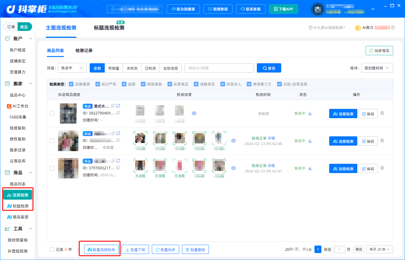
Task: Click the 同步商品 button
Action: tap(379, 51)
